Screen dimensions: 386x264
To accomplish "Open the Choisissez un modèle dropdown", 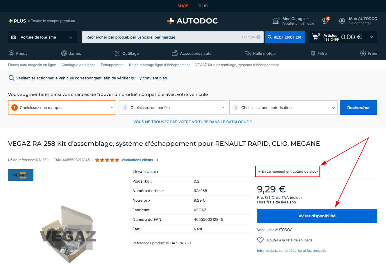I will (173, 108).
